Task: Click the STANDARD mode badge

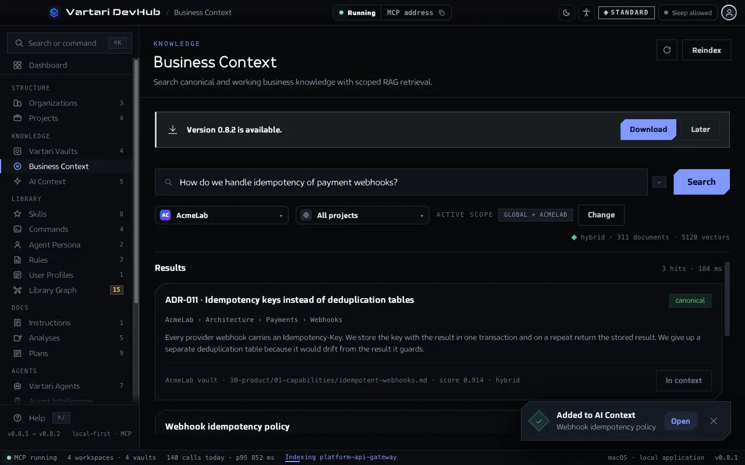Action: [626, 13]
